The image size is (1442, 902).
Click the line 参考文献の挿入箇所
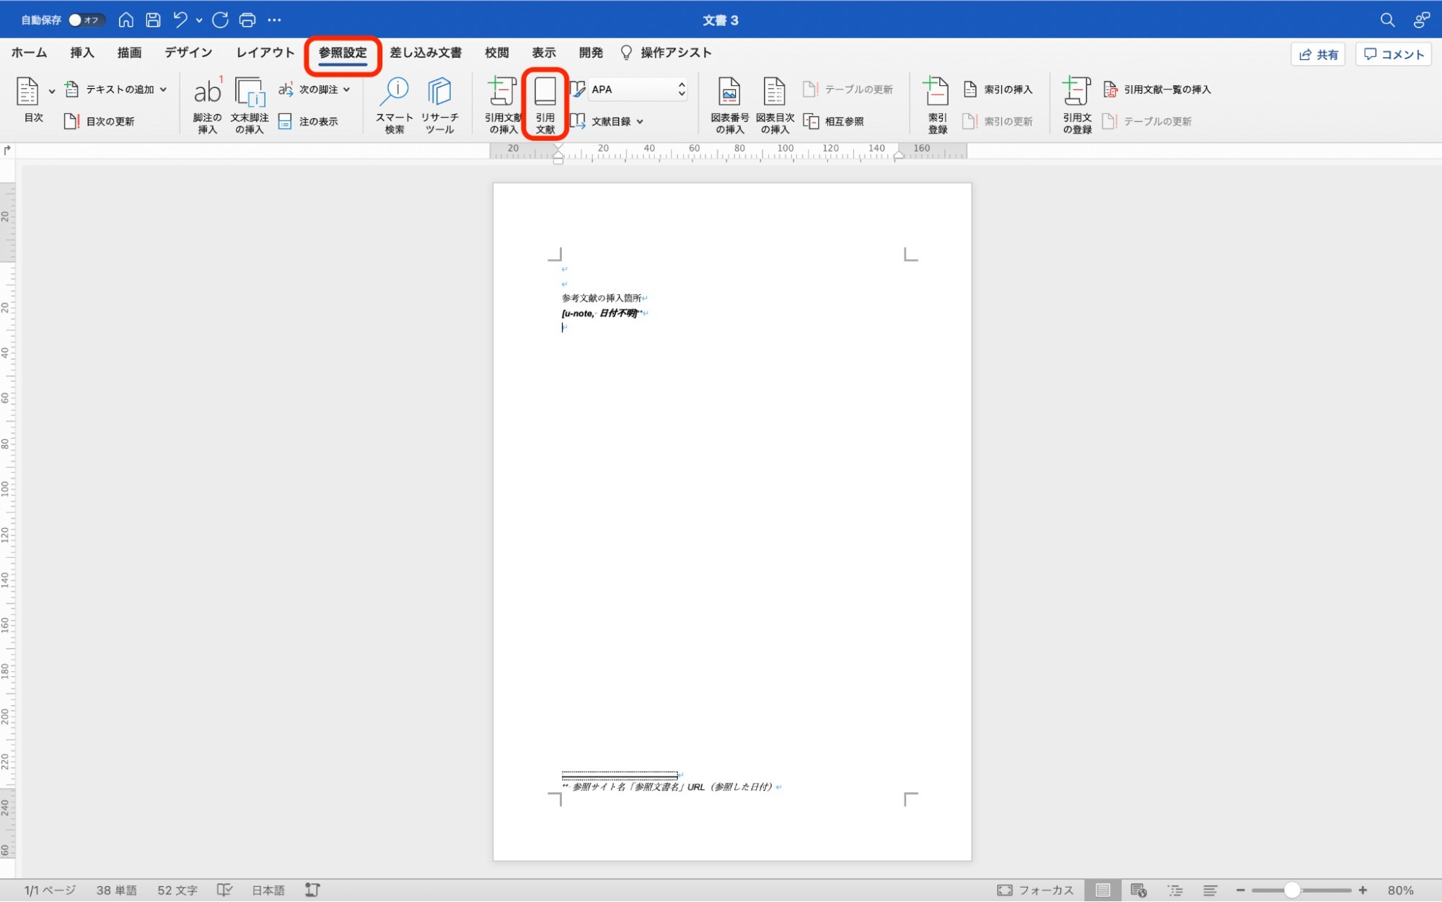pos(602,298)
